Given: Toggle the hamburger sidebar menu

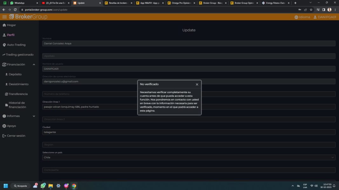Looking at the screenshot, I should [x=4, y=17].
